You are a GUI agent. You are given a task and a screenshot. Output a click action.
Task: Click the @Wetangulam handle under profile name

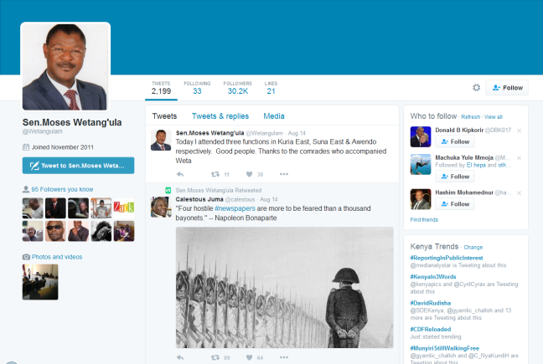(x=42, y=131)
